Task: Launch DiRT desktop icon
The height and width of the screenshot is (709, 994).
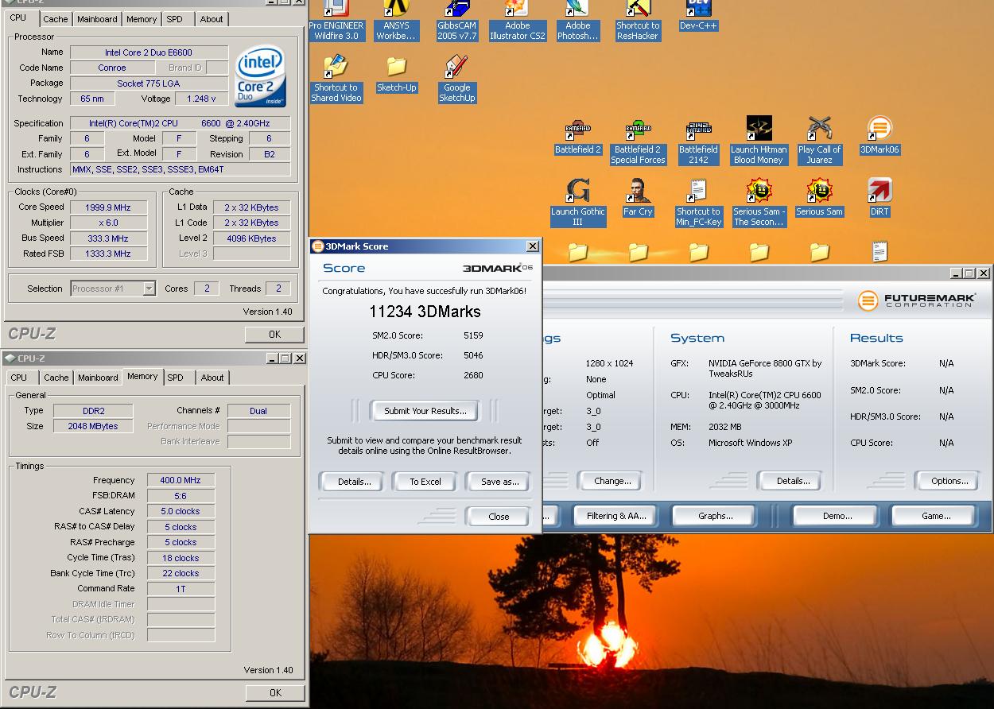Action: click(879, 198)
